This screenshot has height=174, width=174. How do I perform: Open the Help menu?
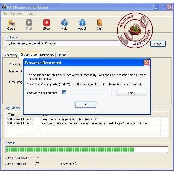click(x=30, y=13)
